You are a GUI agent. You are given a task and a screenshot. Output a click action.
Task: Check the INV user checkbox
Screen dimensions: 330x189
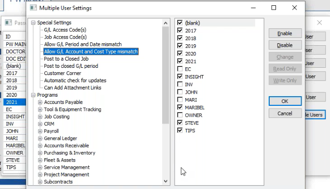pos(180,84)
